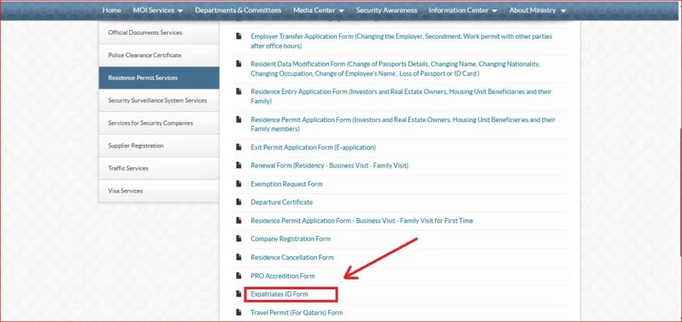Open Departments & Committees menu item
Viewport: 682px width, 322px height.
[238, 10]
